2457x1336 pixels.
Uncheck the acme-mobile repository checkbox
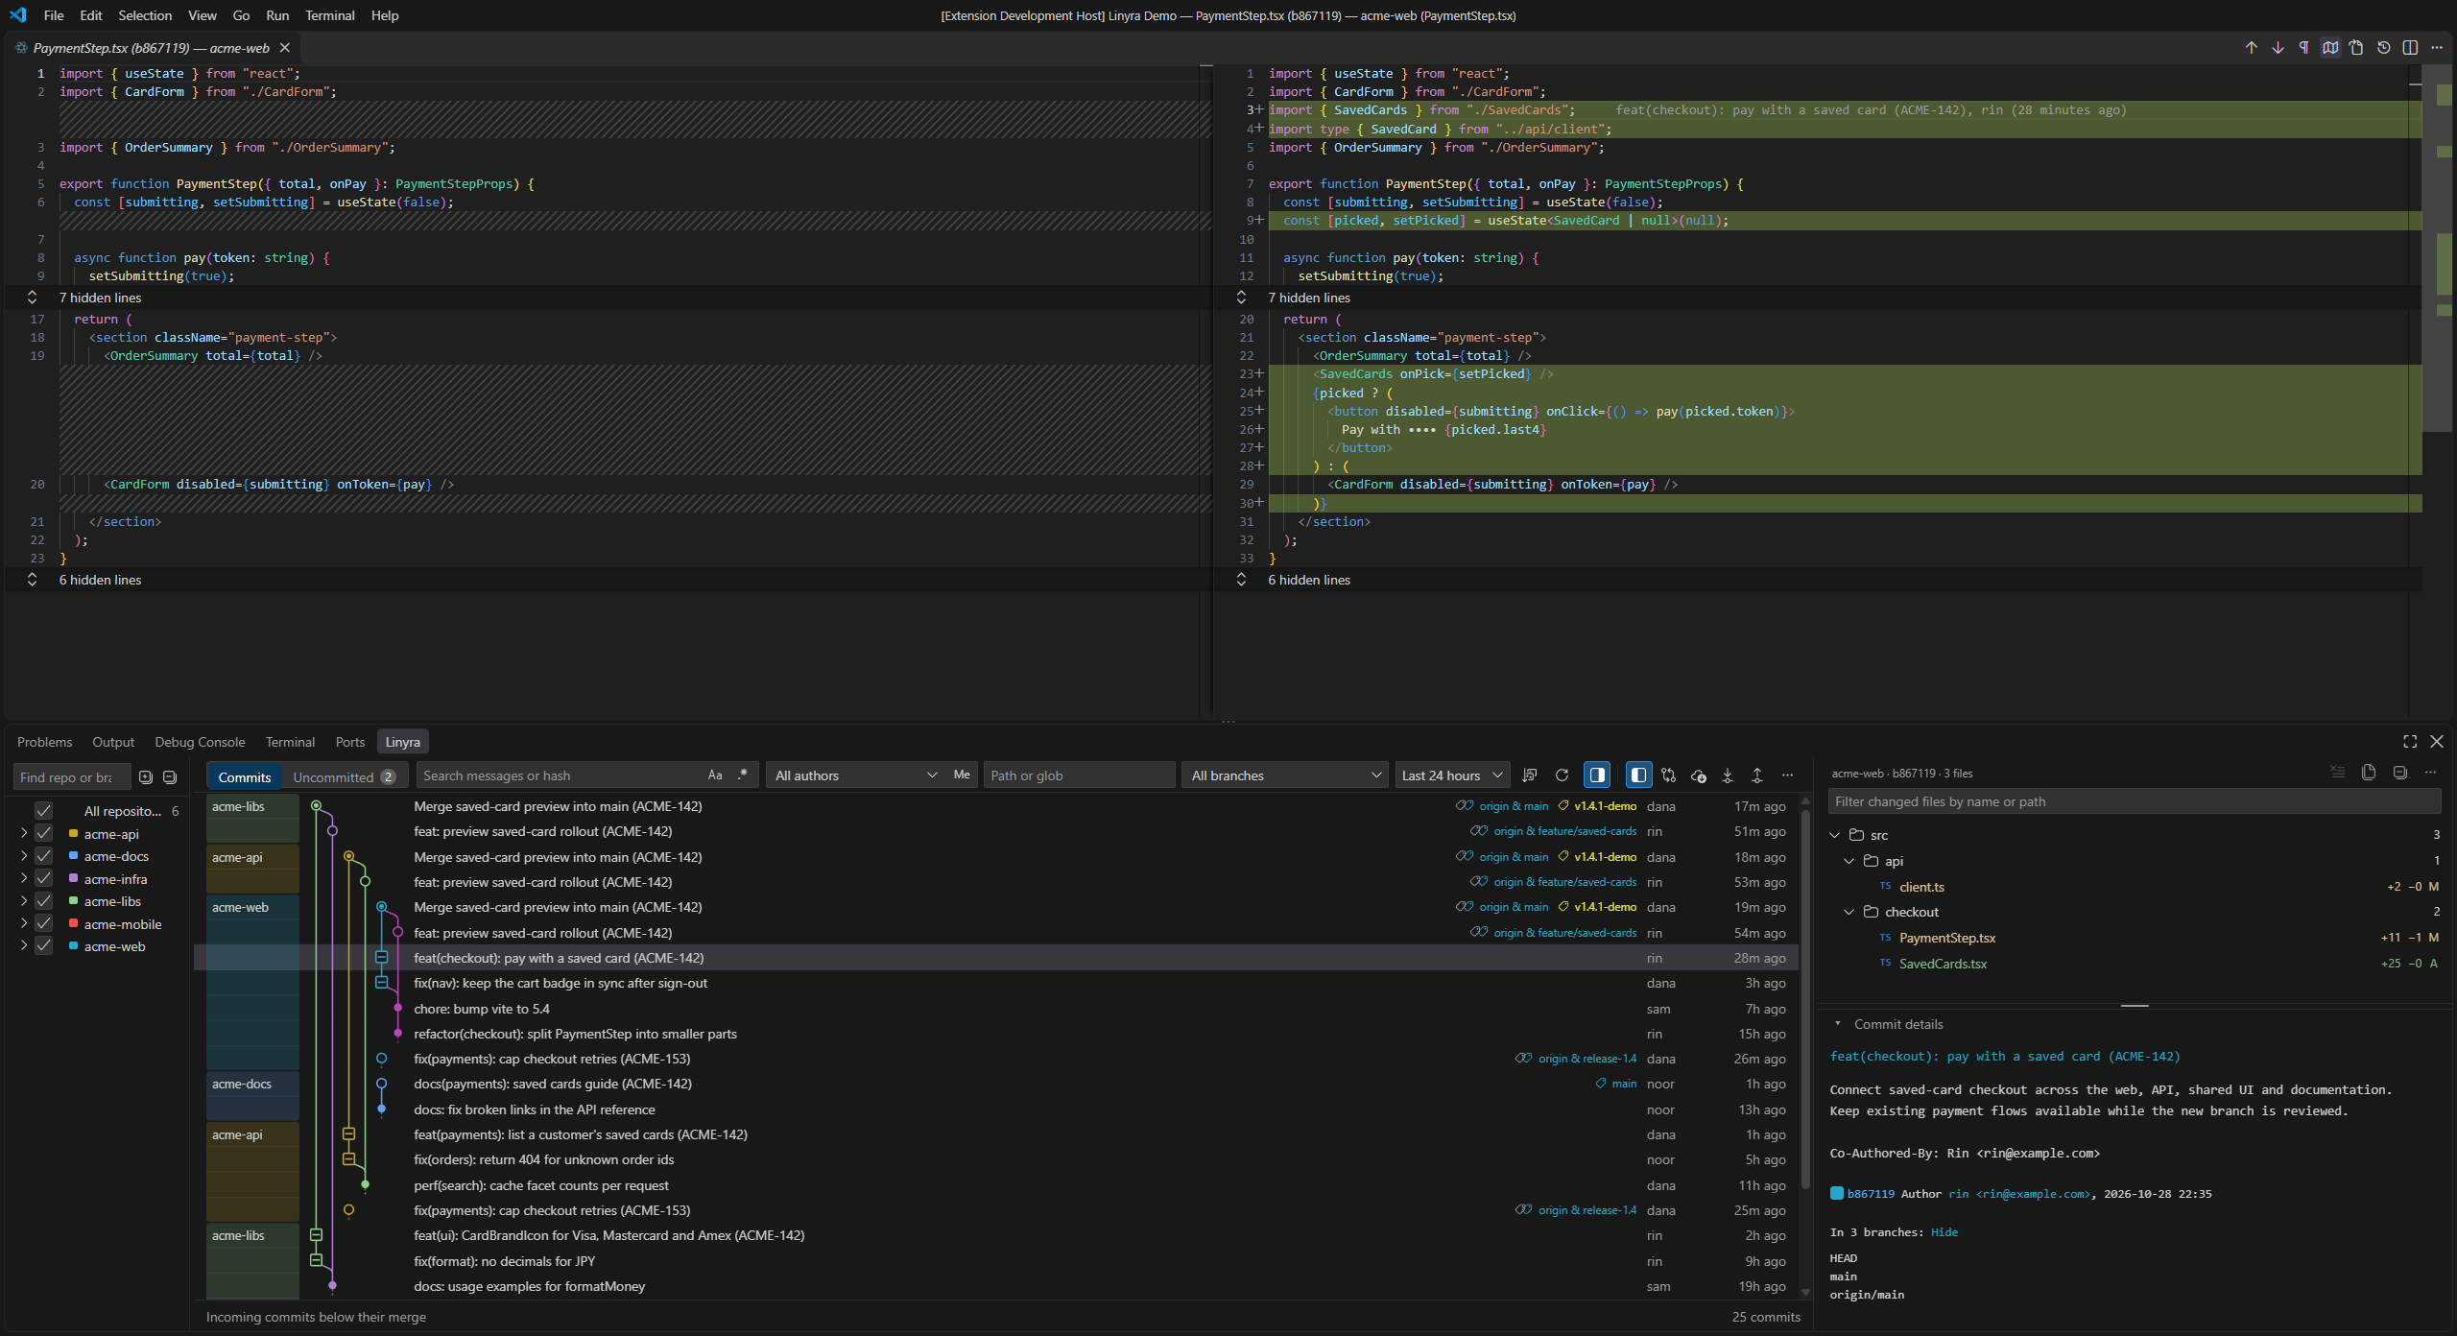point(43,923)
